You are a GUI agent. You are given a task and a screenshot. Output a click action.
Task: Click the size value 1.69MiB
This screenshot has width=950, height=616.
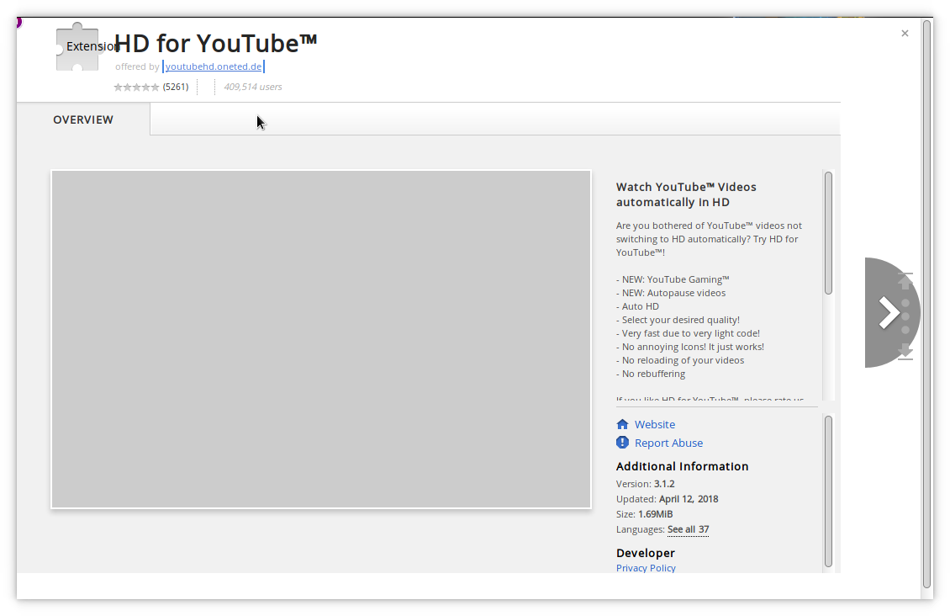(655, 514)
